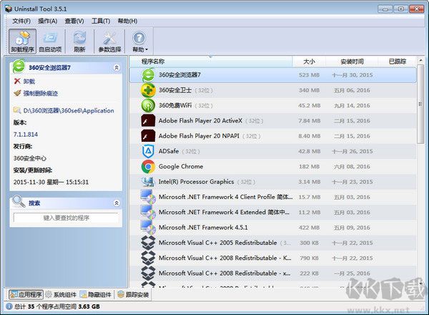Click Intel(R) Processor Graphics name text

click(x=196, y=182)
